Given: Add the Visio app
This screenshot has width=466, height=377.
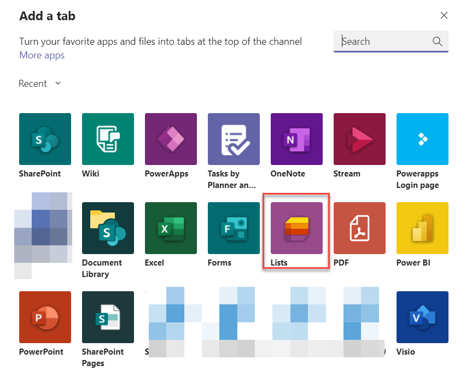Looking at the screenshot, I should (422, 317).
